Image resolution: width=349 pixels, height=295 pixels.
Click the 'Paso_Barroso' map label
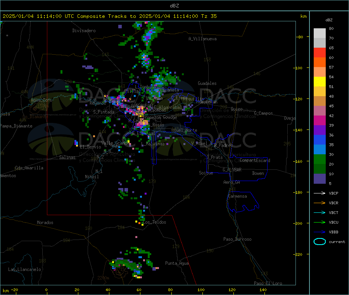pos(237,239)
